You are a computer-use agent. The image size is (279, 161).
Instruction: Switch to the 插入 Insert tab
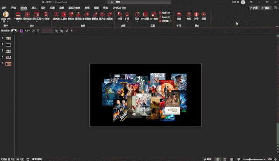point(34,8)
